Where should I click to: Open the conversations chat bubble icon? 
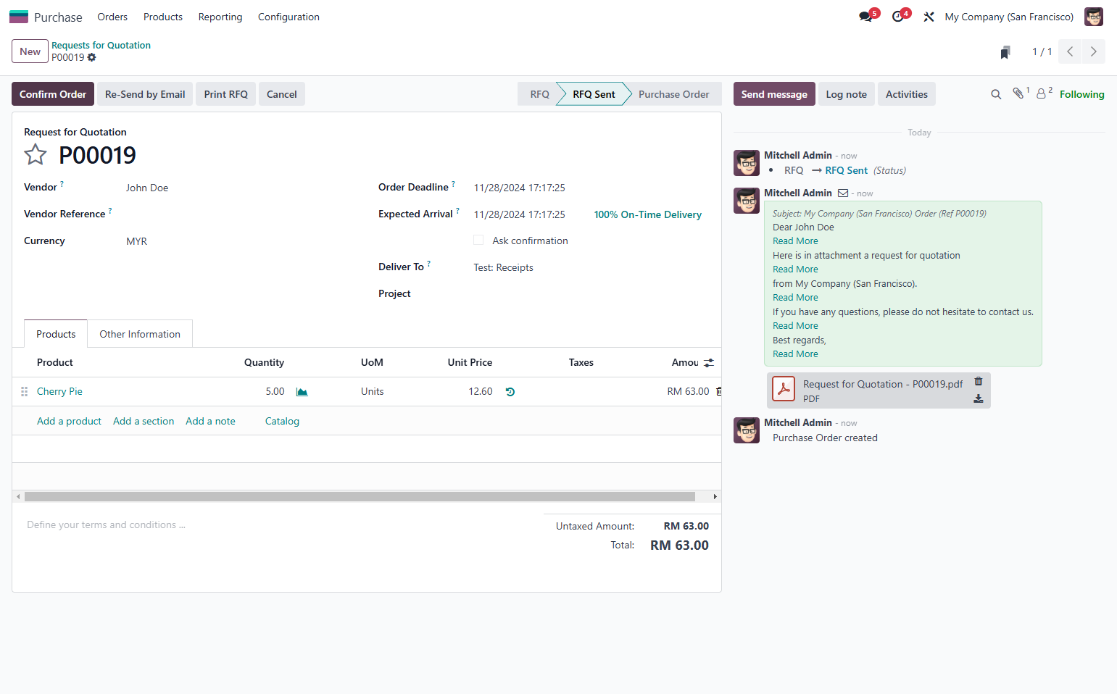pos(866,16)
